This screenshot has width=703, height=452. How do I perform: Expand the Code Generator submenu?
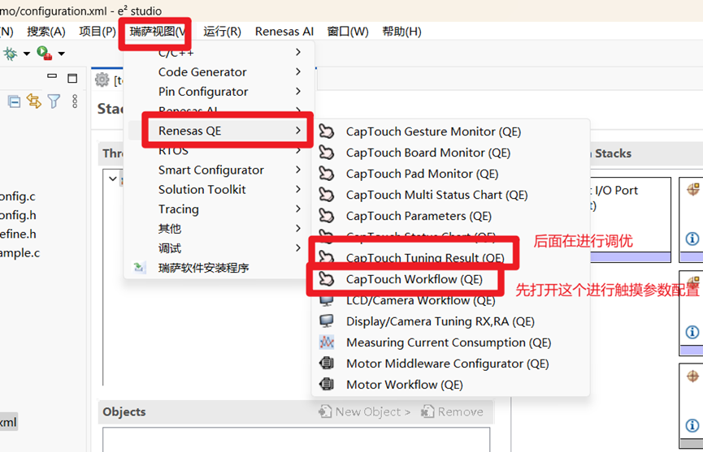[x=219, y=72]
